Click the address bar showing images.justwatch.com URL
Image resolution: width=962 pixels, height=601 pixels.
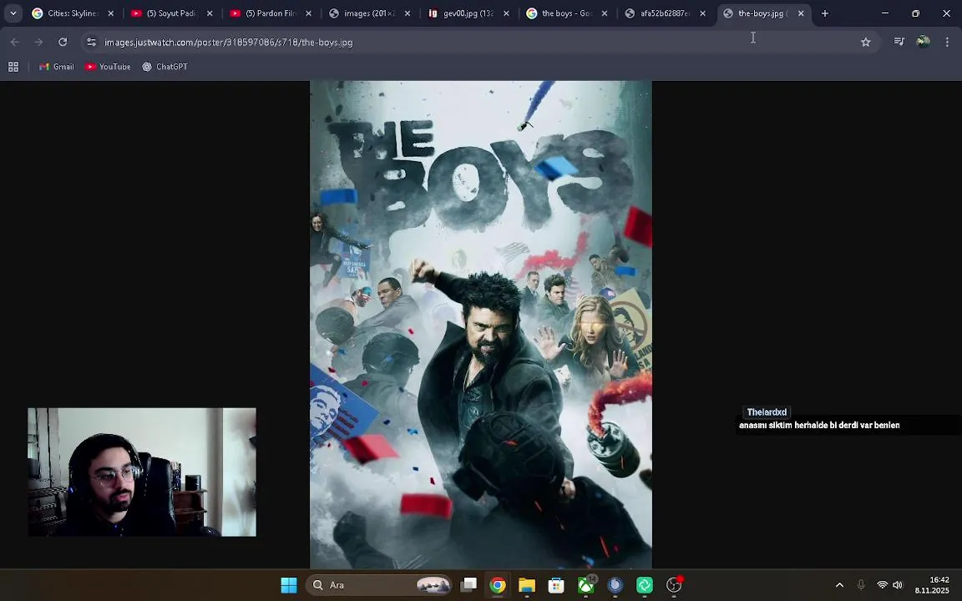(x=478, y=42)
